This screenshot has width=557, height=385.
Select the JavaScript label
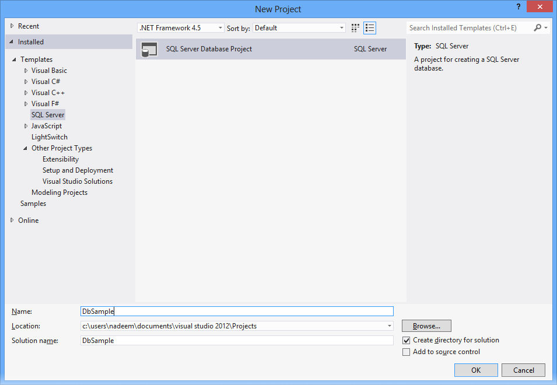click(47, 126)
